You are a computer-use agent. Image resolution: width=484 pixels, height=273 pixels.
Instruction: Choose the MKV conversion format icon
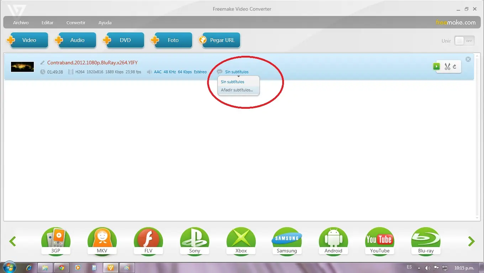tap(102, 242)
